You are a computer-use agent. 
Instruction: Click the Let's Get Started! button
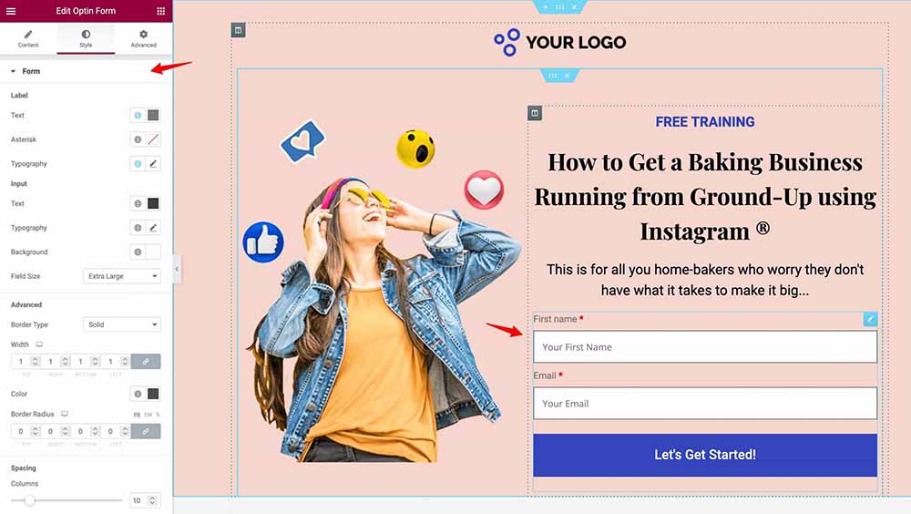coord(705,456)
